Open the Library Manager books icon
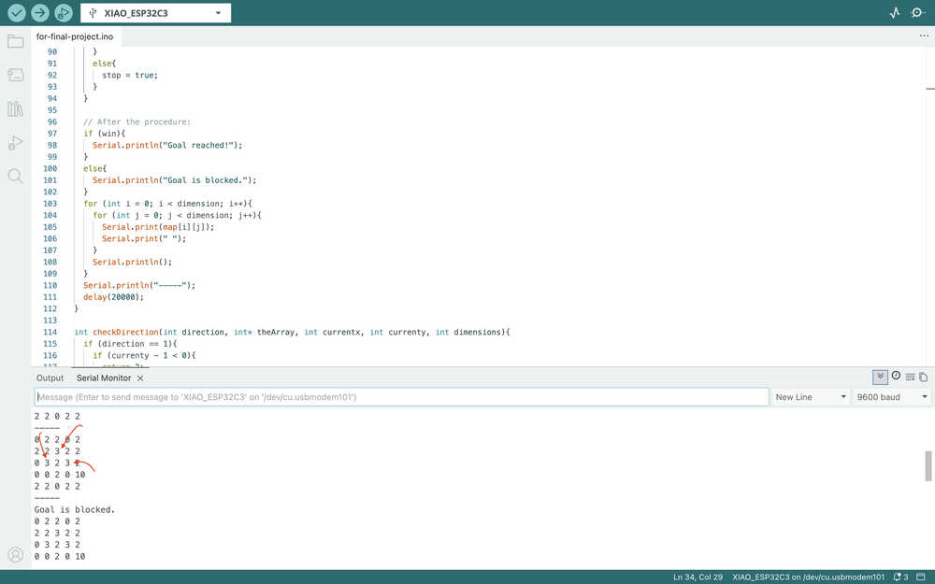 [x=16, y=109]
